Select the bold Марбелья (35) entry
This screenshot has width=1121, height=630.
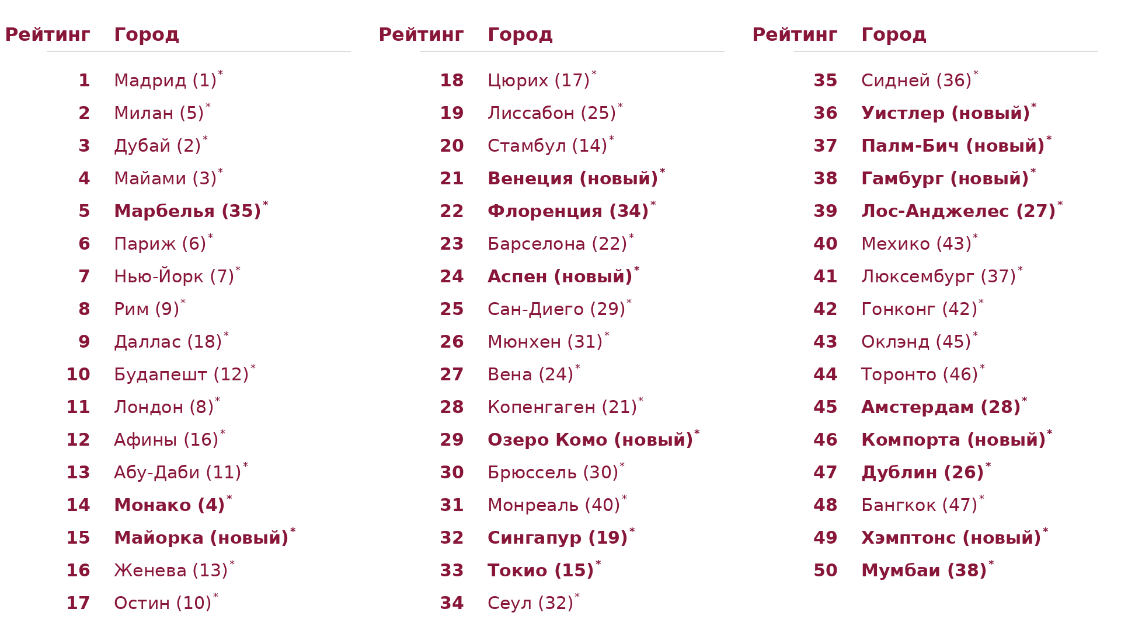[x=187, y=211]
